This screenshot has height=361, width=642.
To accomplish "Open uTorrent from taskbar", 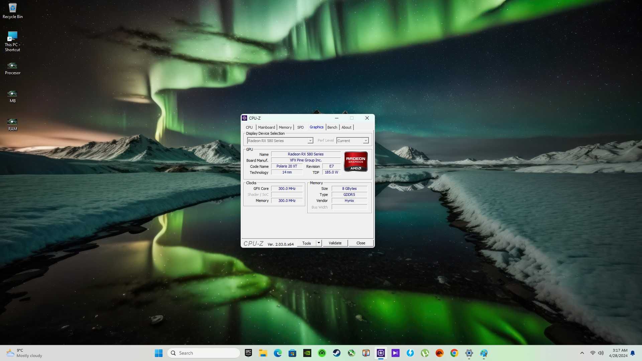I will pyautogui.click(x=425, y=353).
